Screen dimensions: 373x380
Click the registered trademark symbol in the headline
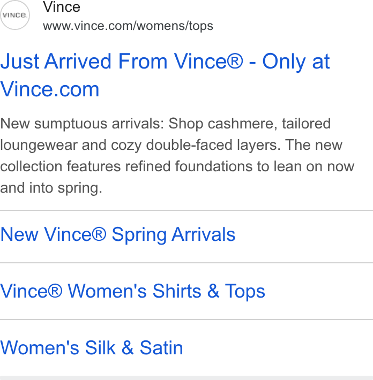pyautogui.click(x=235, y=62)
